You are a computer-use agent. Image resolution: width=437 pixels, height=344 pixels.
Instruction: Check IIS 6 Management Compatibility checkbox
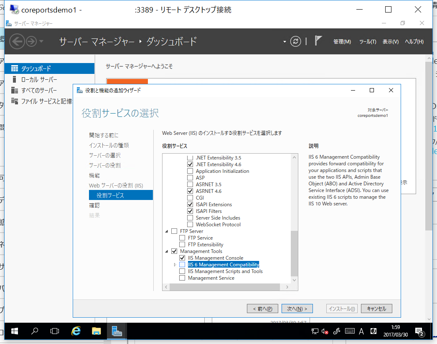[x=182, y=265]
